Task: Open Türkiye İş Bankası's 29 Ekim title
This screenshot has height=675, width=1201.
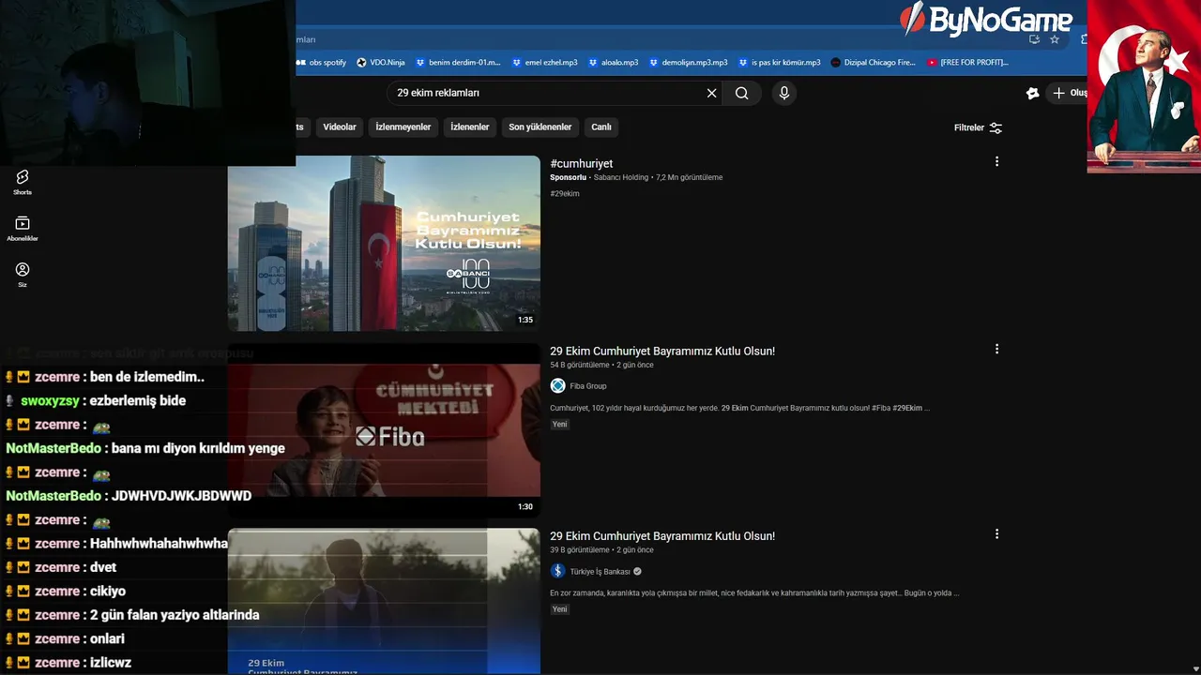Action: tap(662, 536)
